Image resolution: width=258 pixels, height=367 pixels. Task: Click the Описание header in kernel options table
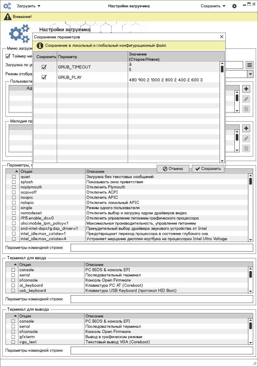[169, 171]
